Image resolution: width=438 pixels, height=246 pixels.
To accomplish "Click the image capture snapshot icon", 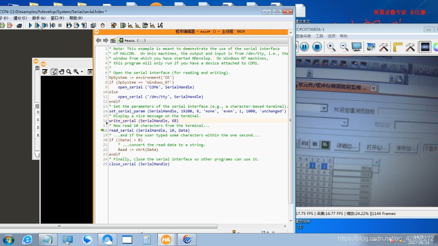I will point(371,47).
